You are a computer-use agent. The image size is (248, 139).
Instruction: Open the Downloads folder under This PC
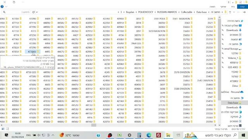(234, 107)
